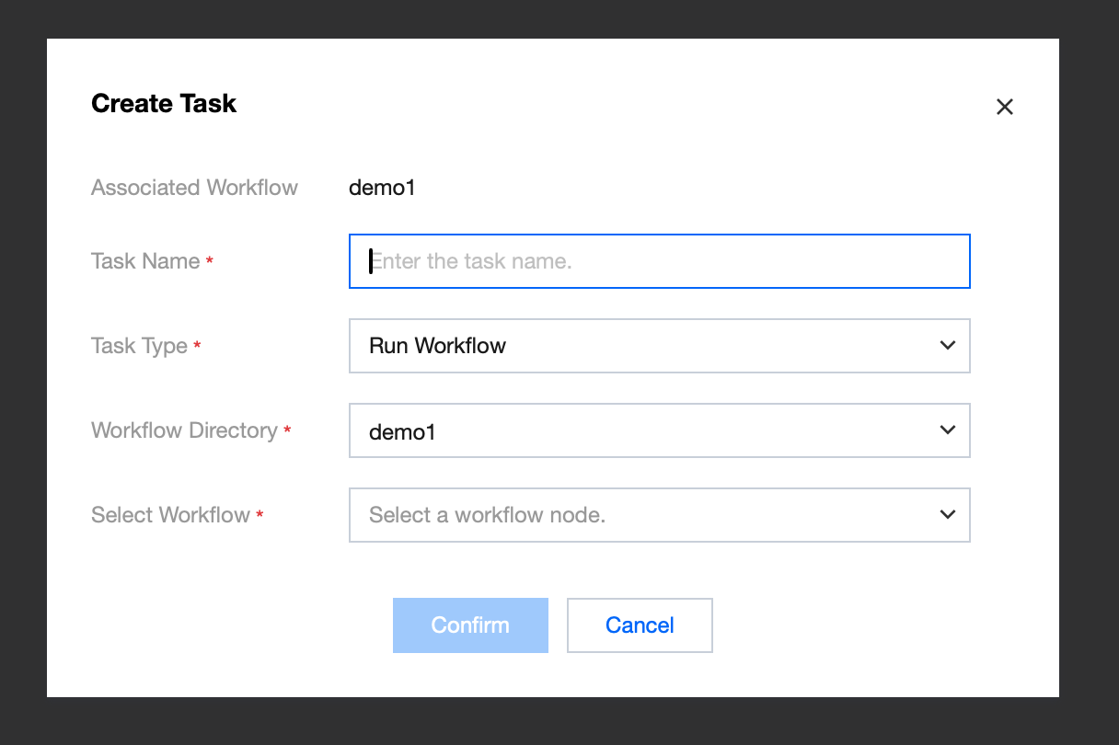Click the Select Workflow chevron arrow
Image resolution: width=1119 pixels, height=745 pixels.
click(x=947, y=515)
